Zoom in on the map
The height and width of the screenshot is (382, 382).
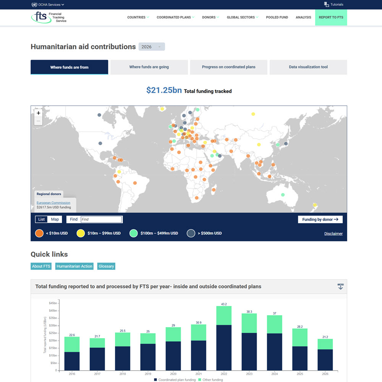(38, 113)
